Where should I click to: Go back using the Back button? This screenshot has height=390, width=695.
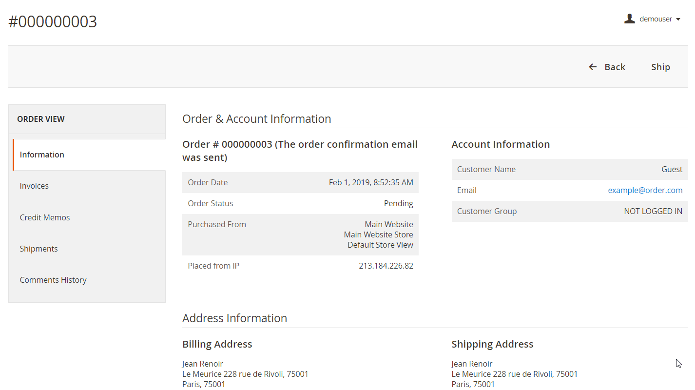click(x=615, y=67)
